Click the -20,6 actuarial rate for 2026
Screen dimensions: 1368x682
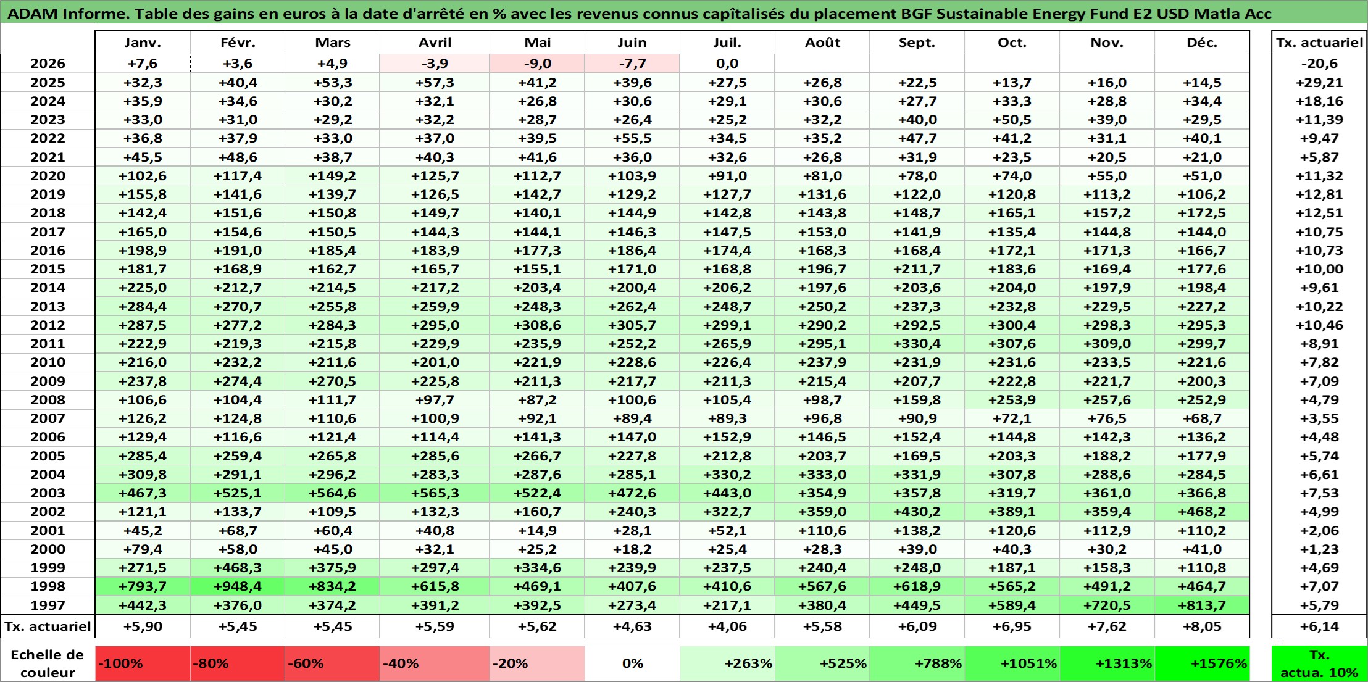1319,64
